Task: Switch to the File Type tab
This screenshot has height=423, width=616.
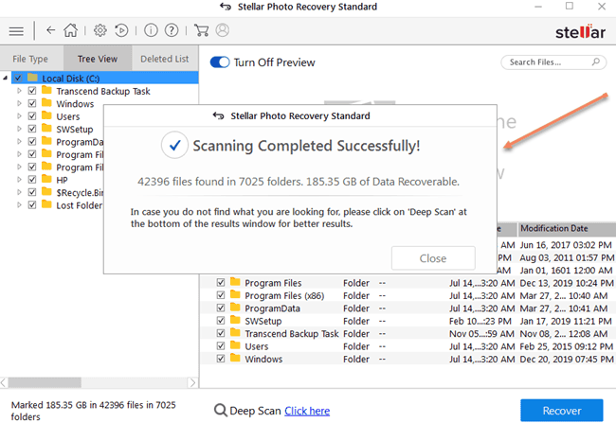Action: coord(30,59)
